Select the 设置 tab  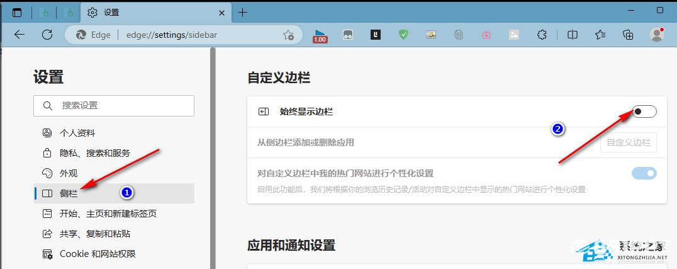[x=156, y=13]
